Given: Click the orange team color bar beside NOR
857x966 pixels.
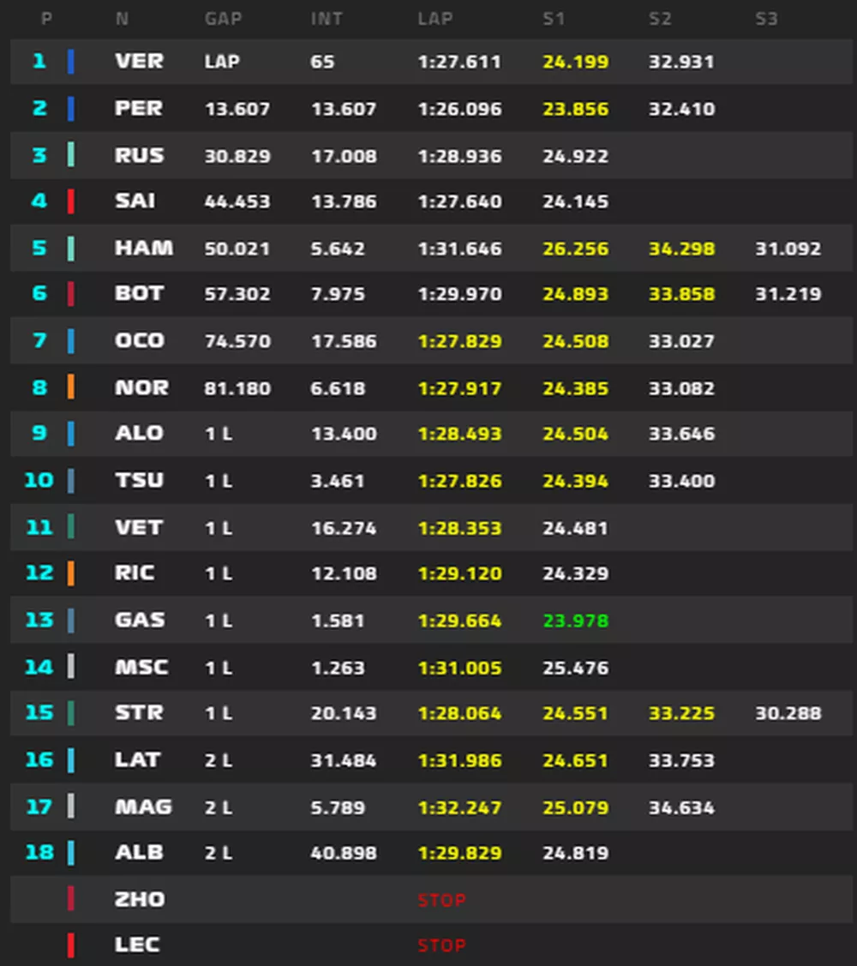Looking at the screenshot, I should (70, 387).
